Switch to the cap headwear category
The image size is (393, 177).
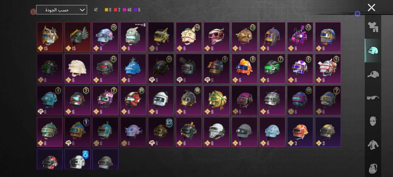[373, 74]
